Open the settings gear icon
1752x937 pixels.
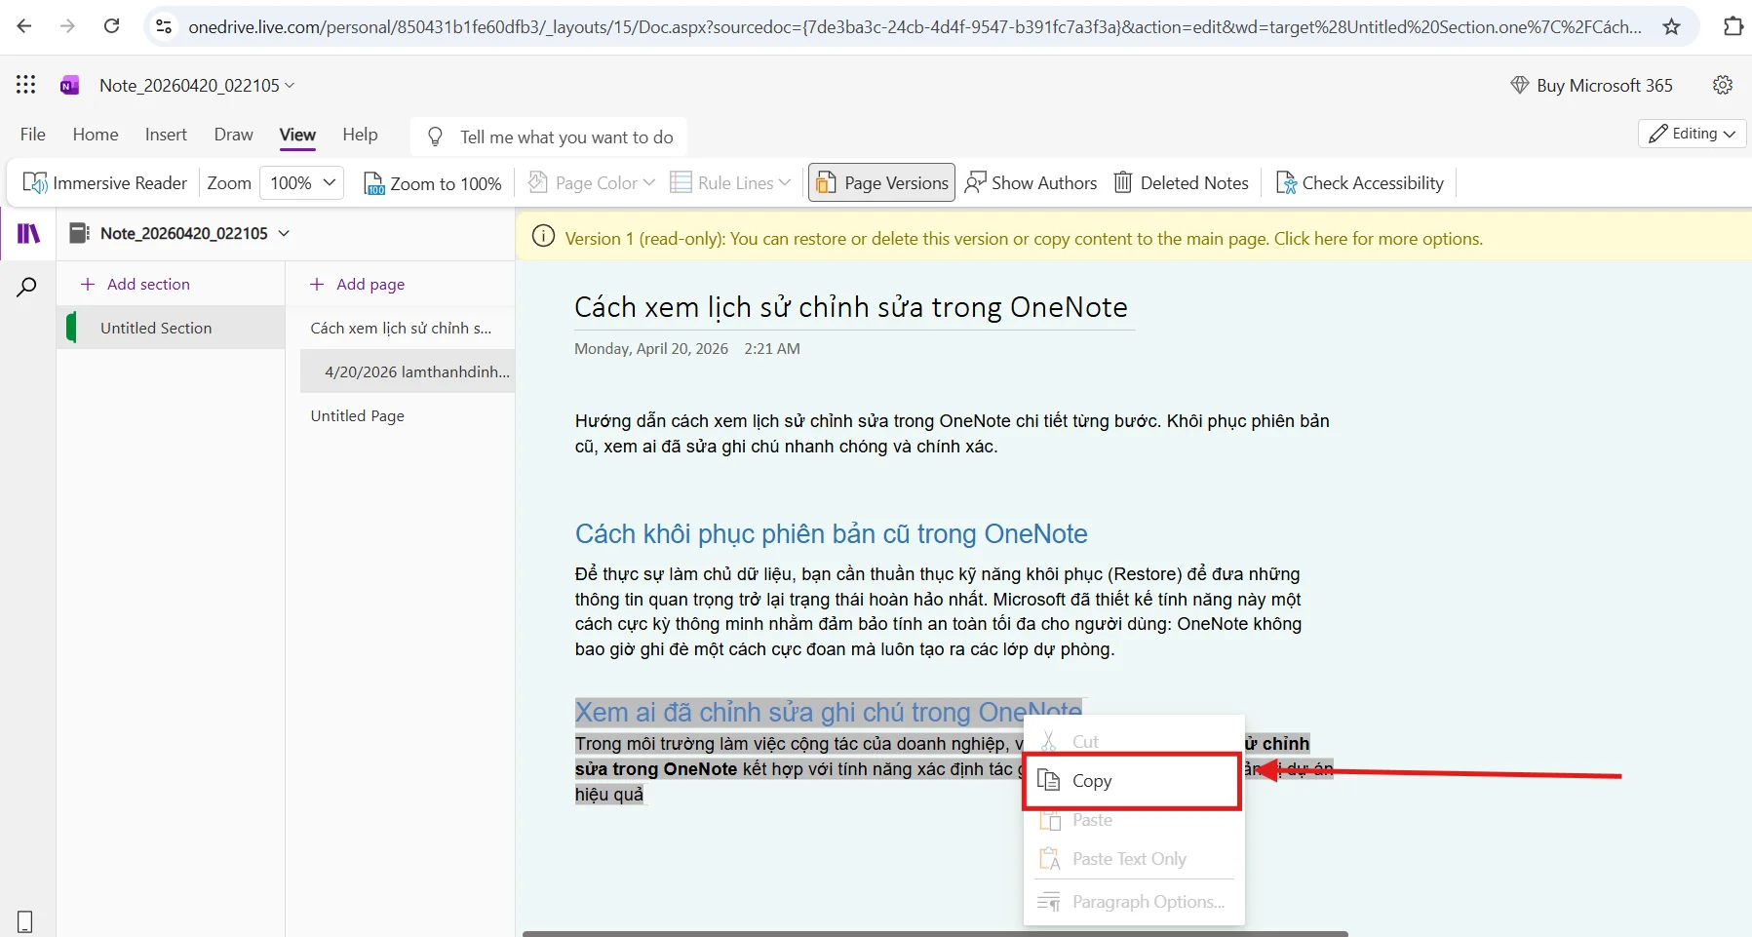1723,85
